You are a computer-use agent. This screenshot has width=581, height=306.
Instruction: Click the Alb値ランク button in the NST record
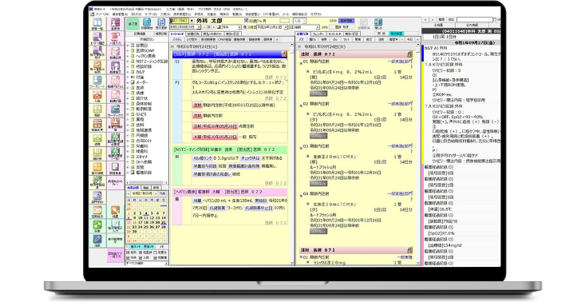[203, 158]
